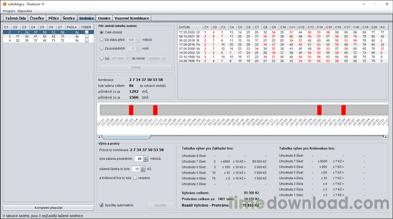Select the draw dated 24.08.1998

point(283,61)
